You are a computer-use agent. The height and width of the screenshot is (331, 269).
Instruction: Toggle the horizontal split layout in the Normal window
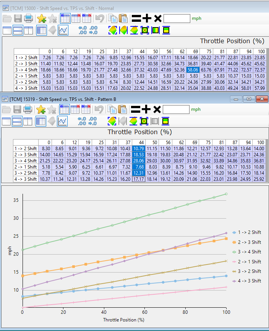[x=18, y=31]
